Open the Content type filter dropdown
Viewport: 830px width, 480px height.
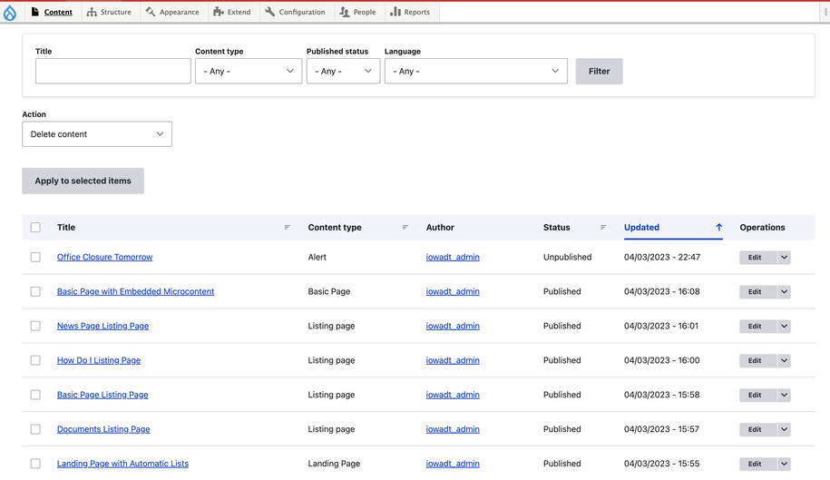click(x=249, y=71)
